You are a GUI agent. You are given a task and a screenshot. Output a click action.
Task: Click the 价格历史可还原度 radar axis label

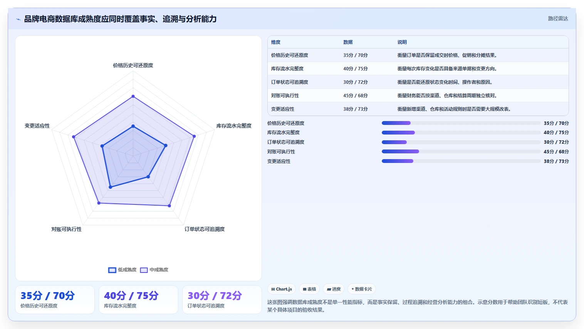point(133,65)
